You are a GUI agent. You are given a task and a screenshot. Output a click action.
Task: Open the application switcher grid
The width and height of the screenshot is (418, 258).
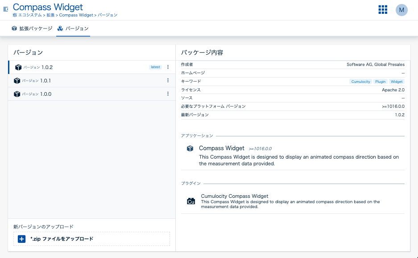tap(383, 10)
